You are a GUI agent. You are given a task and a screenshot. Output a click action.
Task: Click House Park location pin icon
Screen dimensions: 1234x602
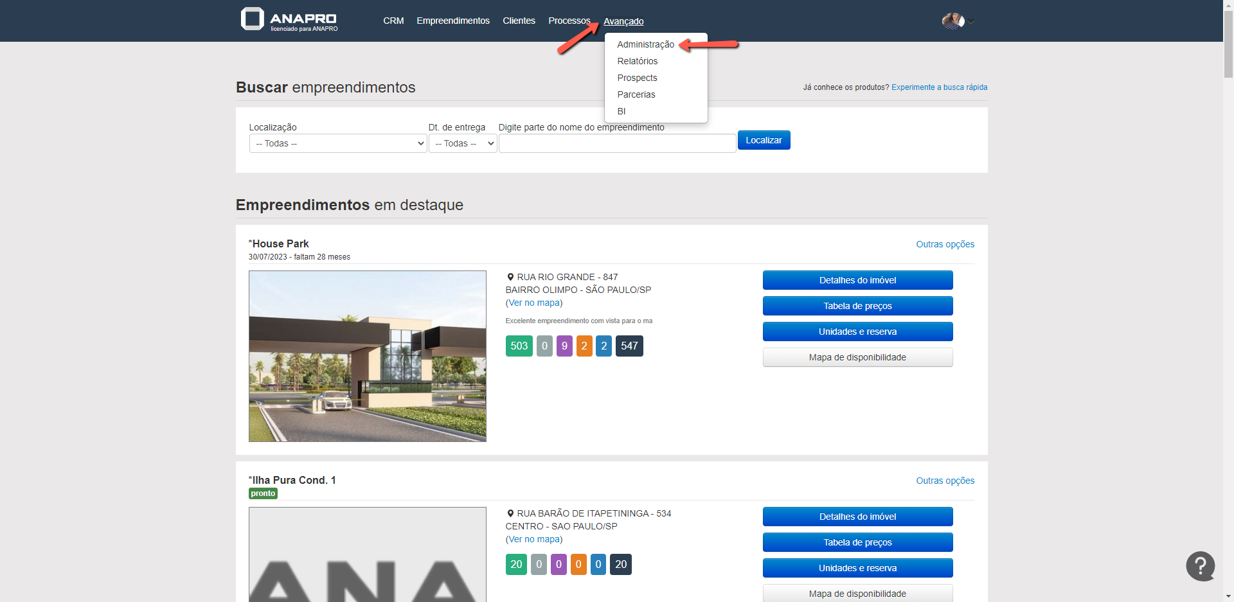point(510,277)
